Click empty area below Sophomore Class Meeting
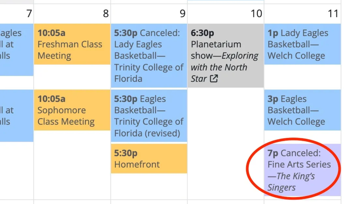 pos(72,163)
